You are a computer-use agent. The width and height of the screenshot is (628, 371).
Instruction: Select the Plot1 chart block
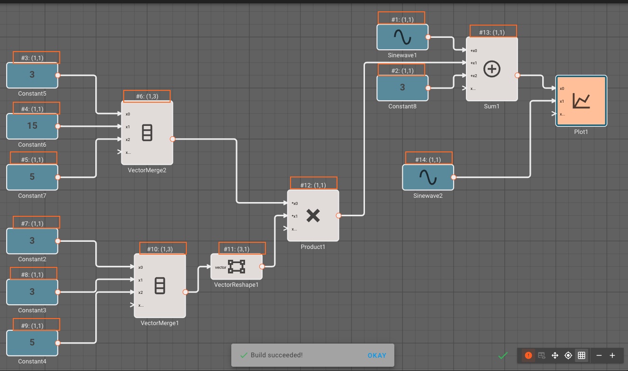[581, 101]
